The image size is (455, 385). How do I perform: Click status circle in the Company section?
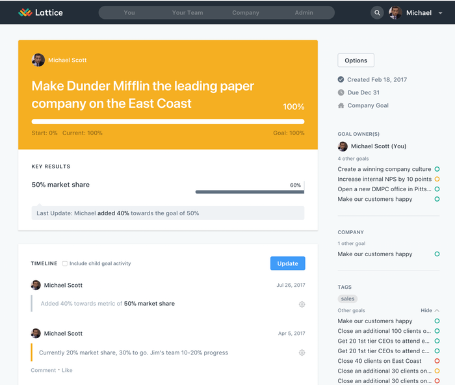tap(437, 254)
